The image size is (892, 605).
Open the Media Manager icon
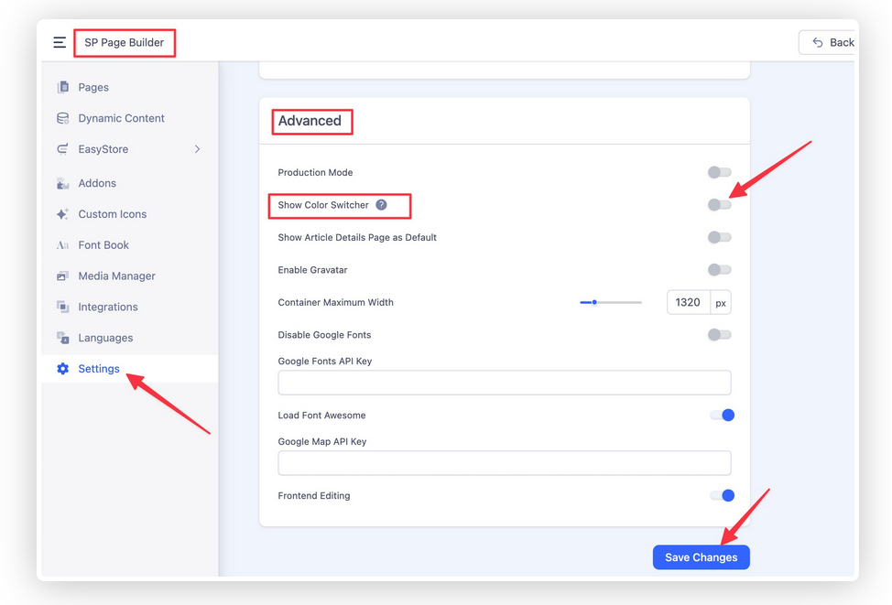[x=62, y=276]
